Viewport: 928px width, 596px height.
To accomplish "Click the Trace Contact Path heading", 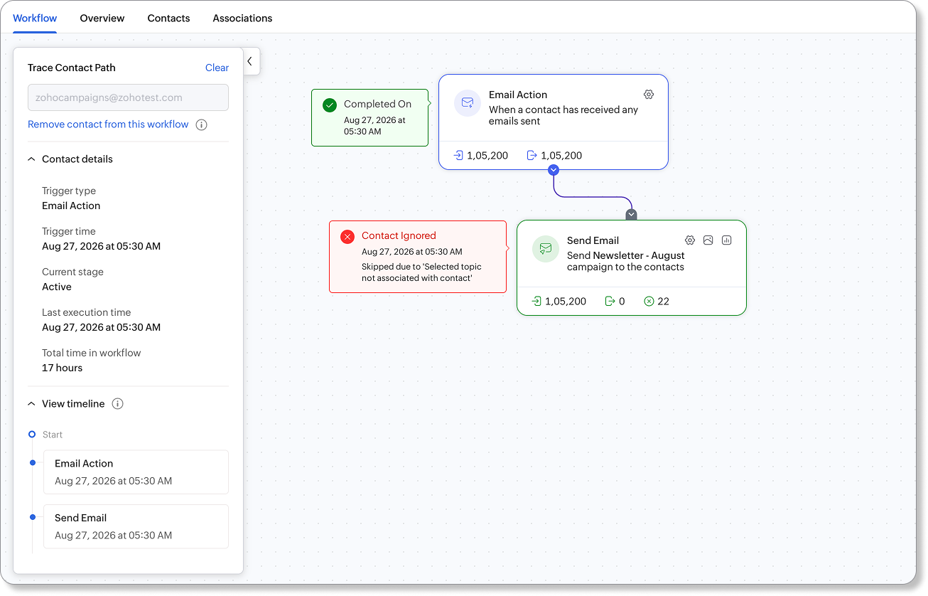I will [72, 68].
